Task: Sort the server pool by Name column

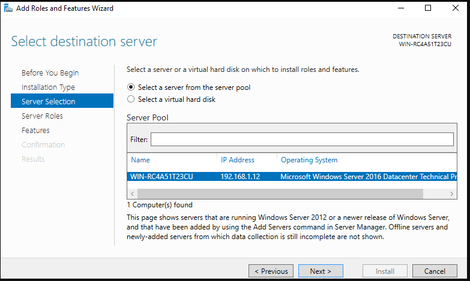Action: (x=140, y=160)
